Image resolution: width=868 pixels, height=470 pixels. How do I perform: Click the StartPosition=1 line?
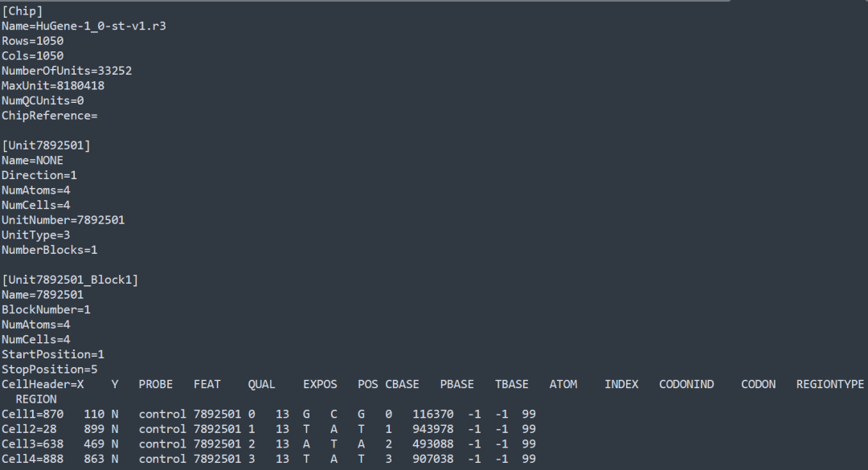[53, 355]
